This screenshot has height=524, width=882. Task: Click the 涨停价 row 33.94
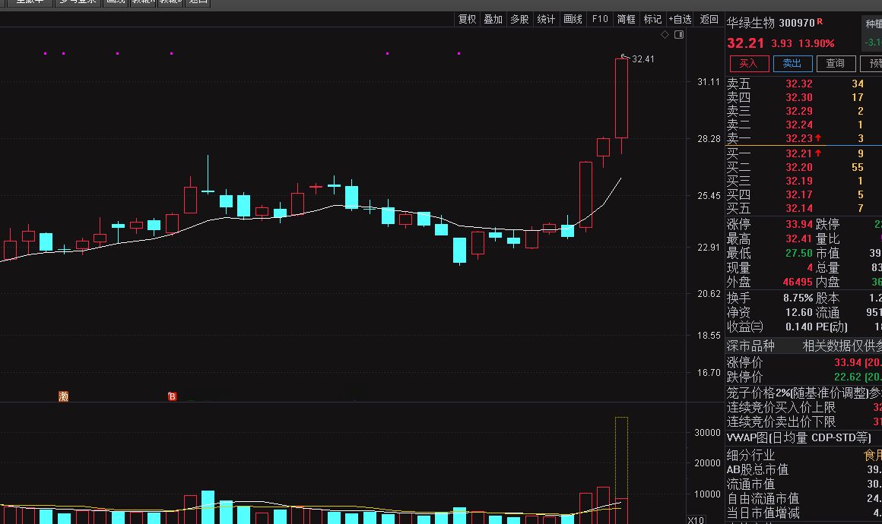pyautogui.click(x=804, y=362)
